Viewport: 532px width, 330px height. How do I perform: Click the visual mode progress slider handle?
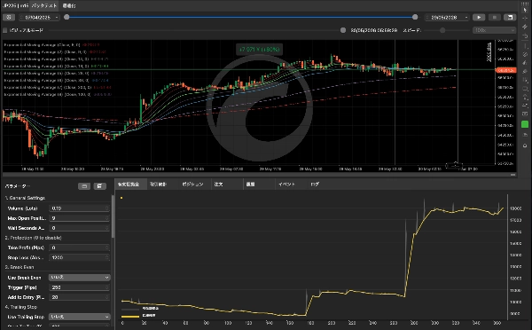click(343, 30)
